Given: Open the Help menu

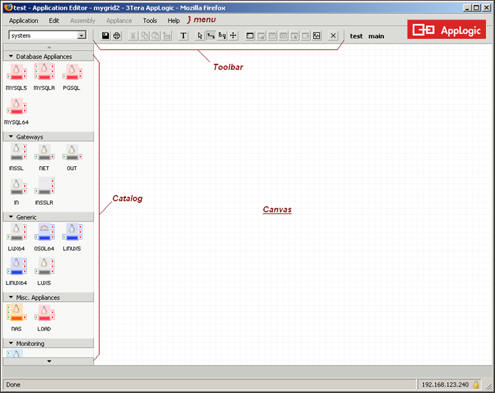Looking at the screenshot, I should point(174,20).
